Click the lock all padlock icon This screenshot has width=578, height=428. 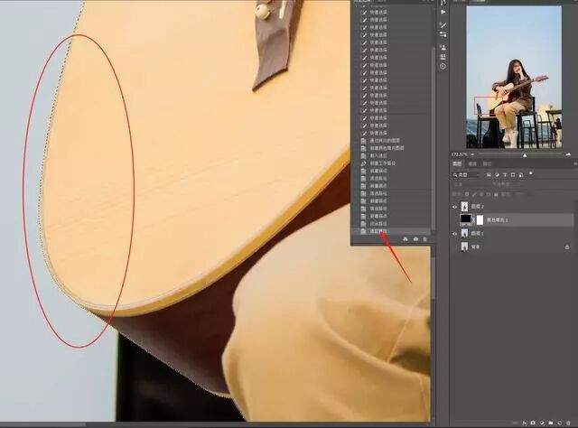[496, 194]
